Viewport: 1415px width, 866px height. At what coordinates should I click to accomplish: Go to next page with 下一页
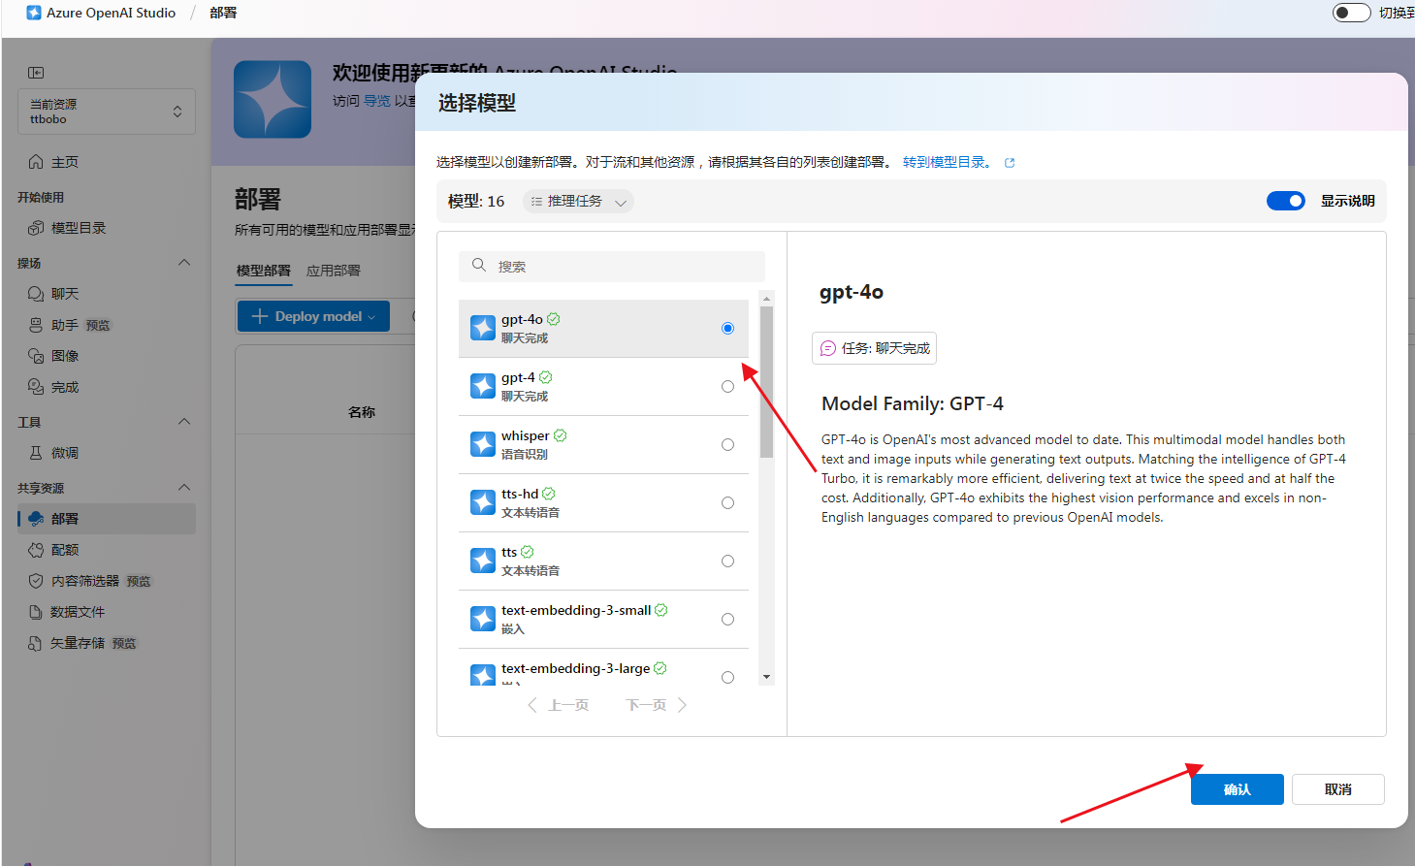pos(657,705)
